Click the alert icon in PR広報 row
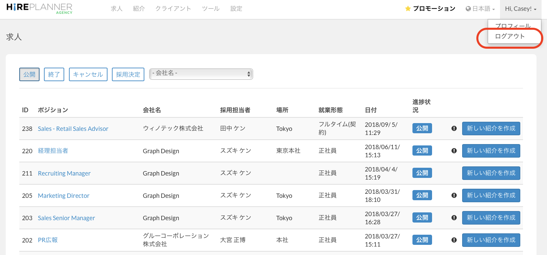The height and width of the screenshot is (255, 547). click(454, 240)
